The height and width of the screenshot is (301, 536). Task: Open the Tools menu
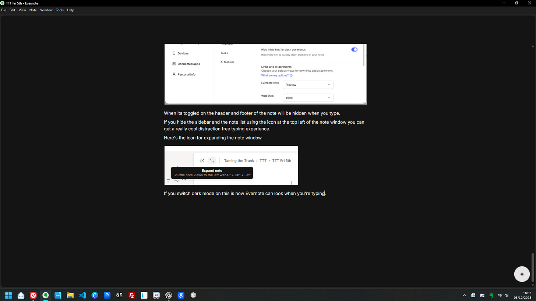click(60, 10)
